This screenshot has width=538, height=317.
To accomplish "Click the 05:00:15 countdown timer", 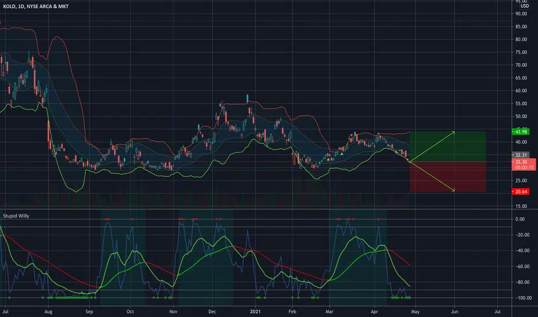I will [x=524, y=167].
